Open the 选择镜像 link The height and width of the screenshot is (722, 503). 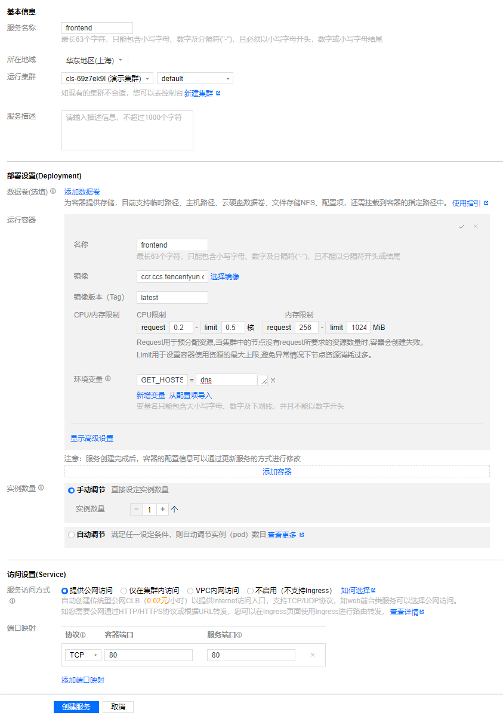pyautogui.click(x=225, y=277)
